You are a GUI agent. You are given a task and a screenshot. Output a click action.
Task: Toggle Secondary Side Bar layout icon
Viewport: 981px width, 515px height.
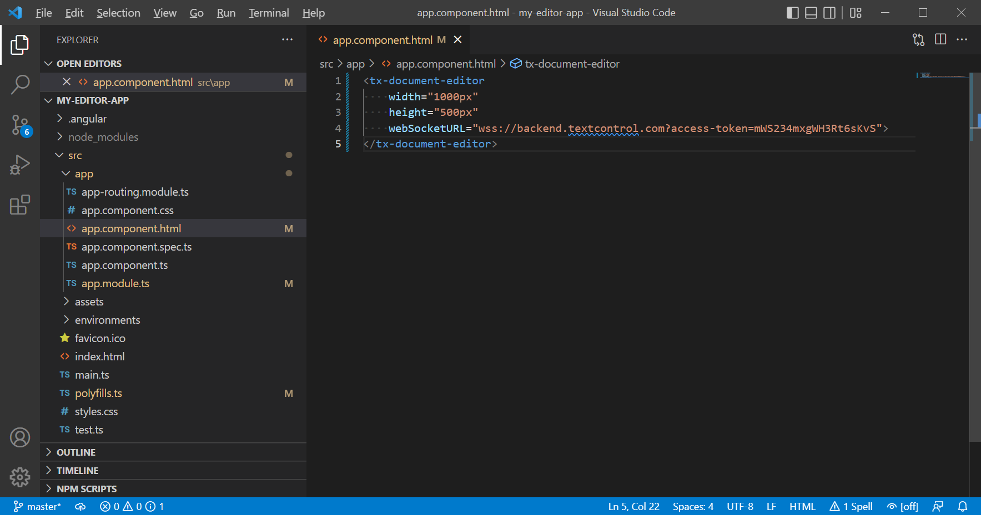click(829, 13)
